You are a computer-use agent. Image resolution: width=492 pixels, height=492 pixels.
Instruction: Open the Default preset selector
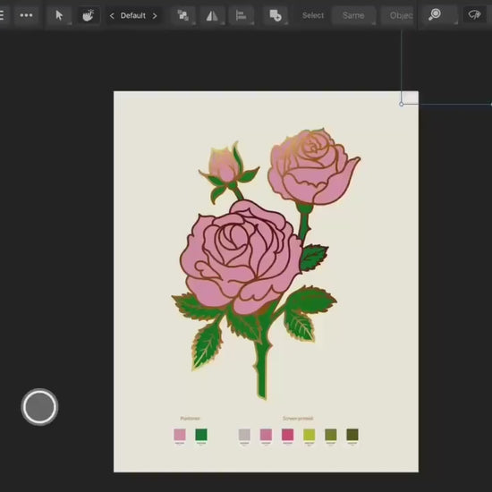(132, 16)
